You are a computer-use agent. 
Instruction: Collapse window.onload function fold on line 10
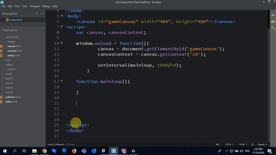62,43
